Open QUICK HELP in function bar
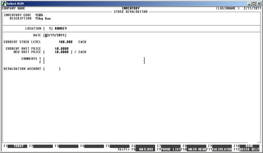Screen dimensions: 263x153 click(x=249, y=149)
